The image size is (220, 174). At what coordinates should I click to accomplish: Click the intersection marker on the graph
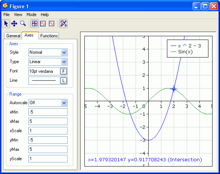coord(174,89)
